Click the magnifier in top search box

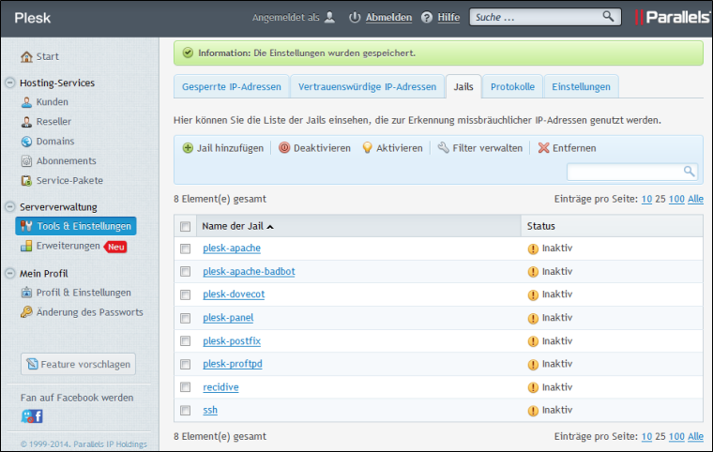click(x=608, y=17)
